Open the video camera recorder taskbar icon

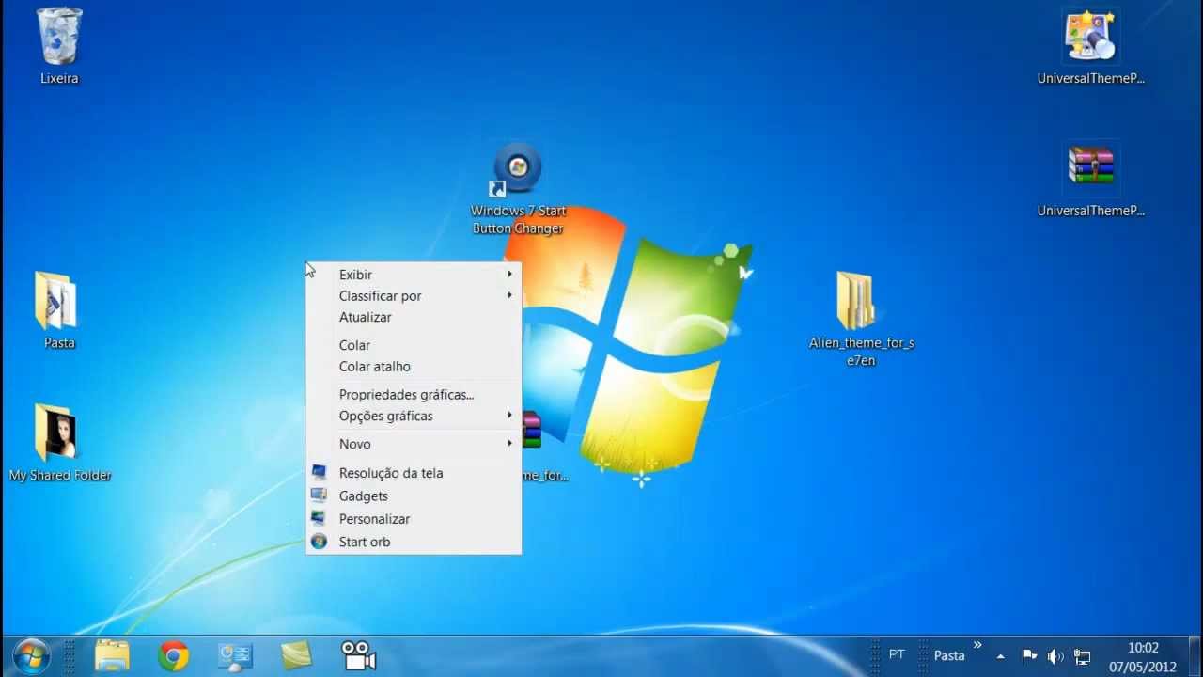tap(358, 655)
